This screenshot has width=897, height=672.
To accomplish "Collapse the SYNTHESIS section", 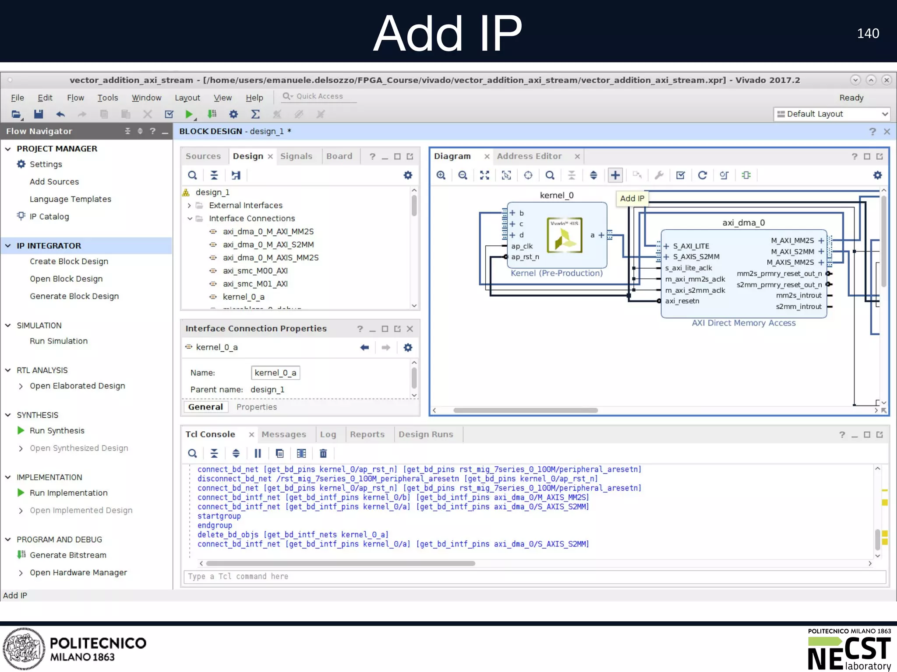I will coord(8,415).
